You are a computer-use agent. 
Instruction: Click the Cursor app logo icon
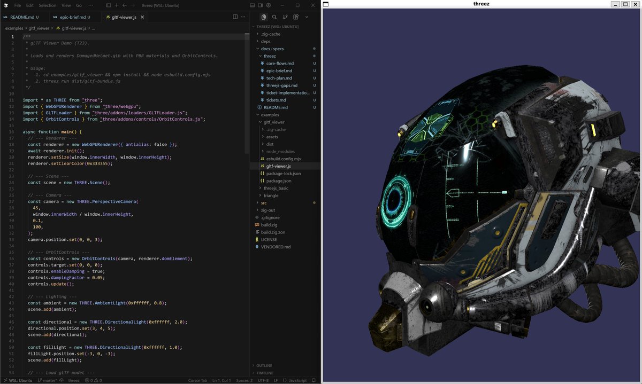[6, 5]
